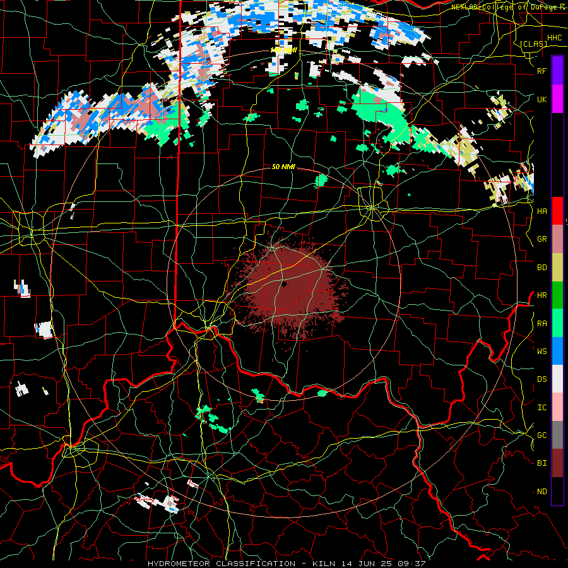
Task: Click the ND legend label
Action: (541, 491)
